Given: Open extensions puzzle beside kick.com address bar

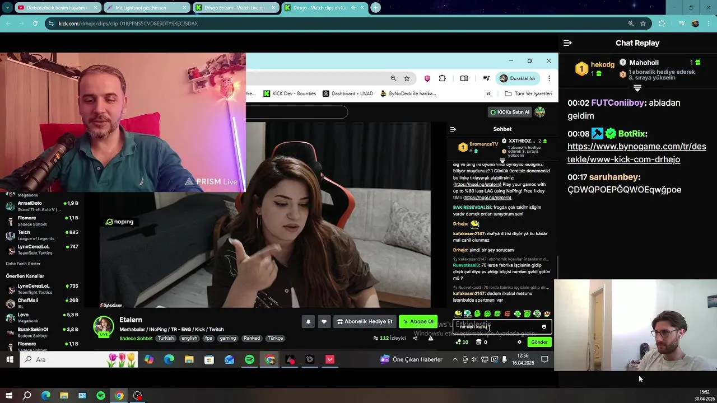Looking at the screenshot, I should point(662,24).
